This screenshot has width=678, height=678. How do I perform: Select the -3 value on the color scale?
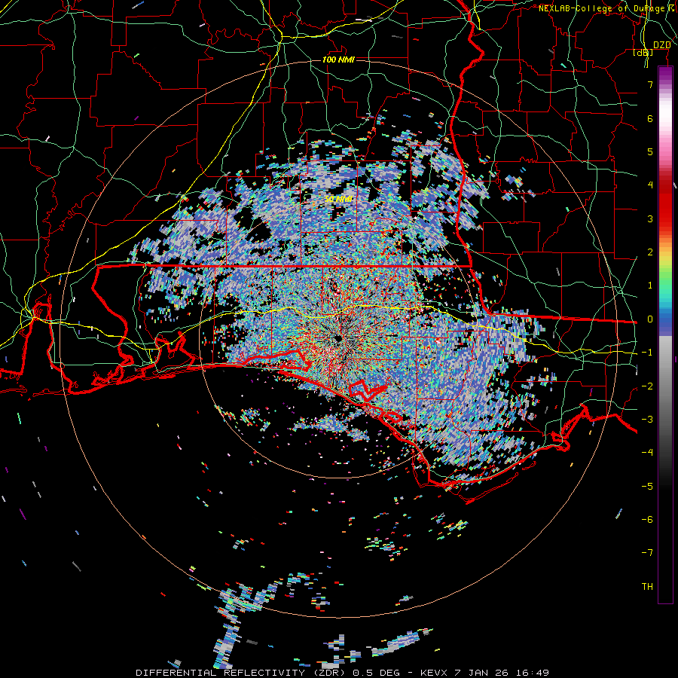pyautogui.click(x=647, y=420)
